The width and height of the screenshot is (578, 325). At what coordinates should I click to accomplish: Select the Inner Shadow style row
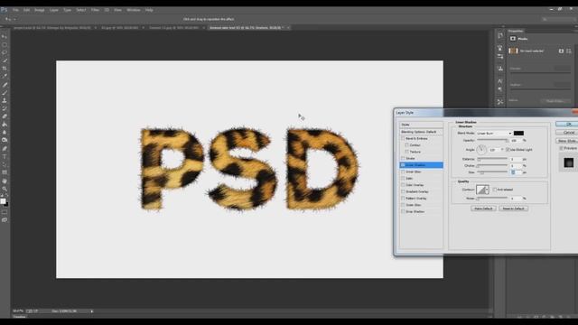(x=421, y=165)
